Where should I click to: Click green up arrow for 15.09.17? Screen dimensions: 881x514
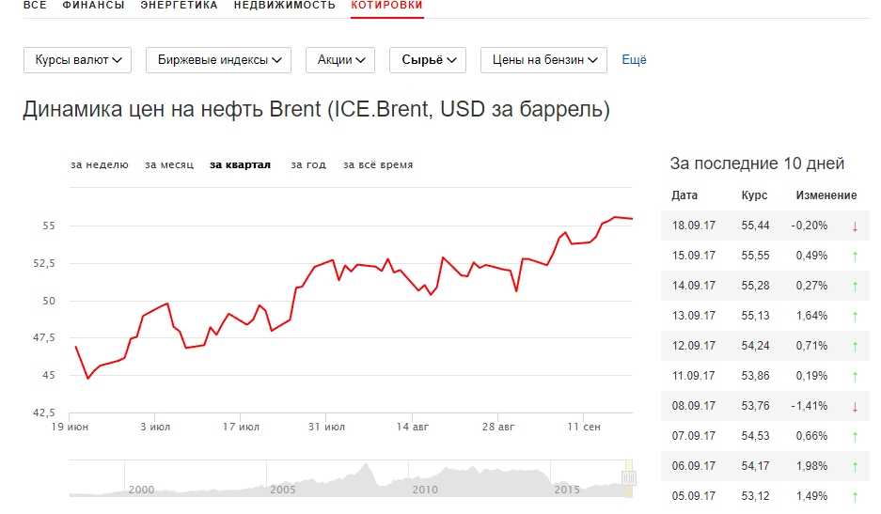tap(855, 256)
